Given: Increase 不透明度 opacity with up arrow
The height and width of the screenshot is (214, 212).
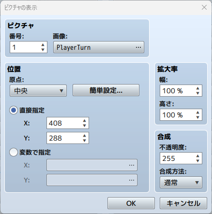Looking at the screenshot, I should click(x=197, y=156).
